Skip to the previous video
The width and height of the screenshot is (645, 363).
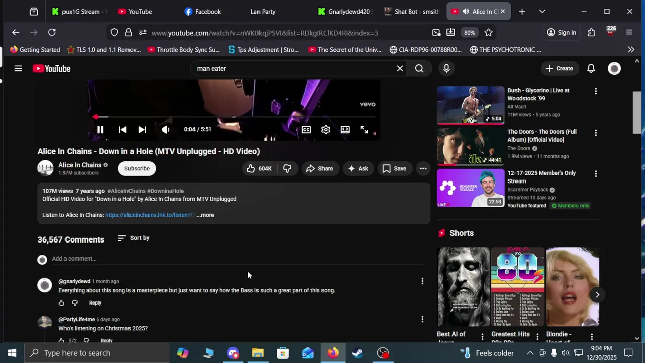coord(122,130)
